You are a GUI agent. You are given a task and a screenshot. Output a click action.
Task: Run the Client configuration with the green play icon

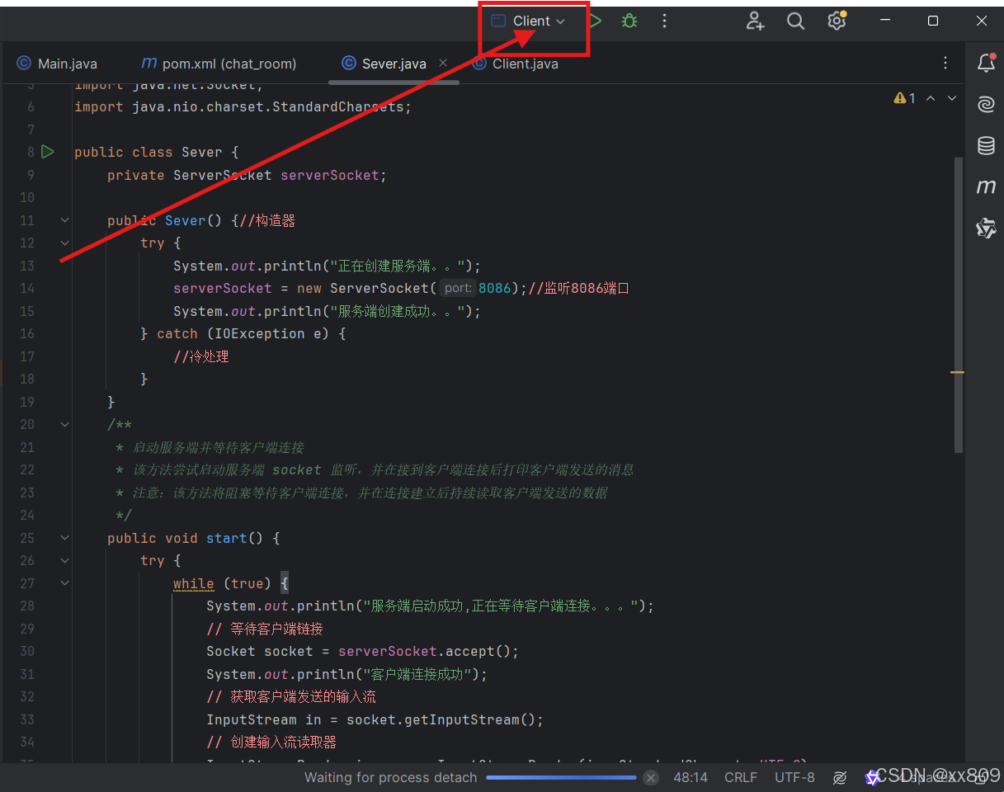click(595, 21)
